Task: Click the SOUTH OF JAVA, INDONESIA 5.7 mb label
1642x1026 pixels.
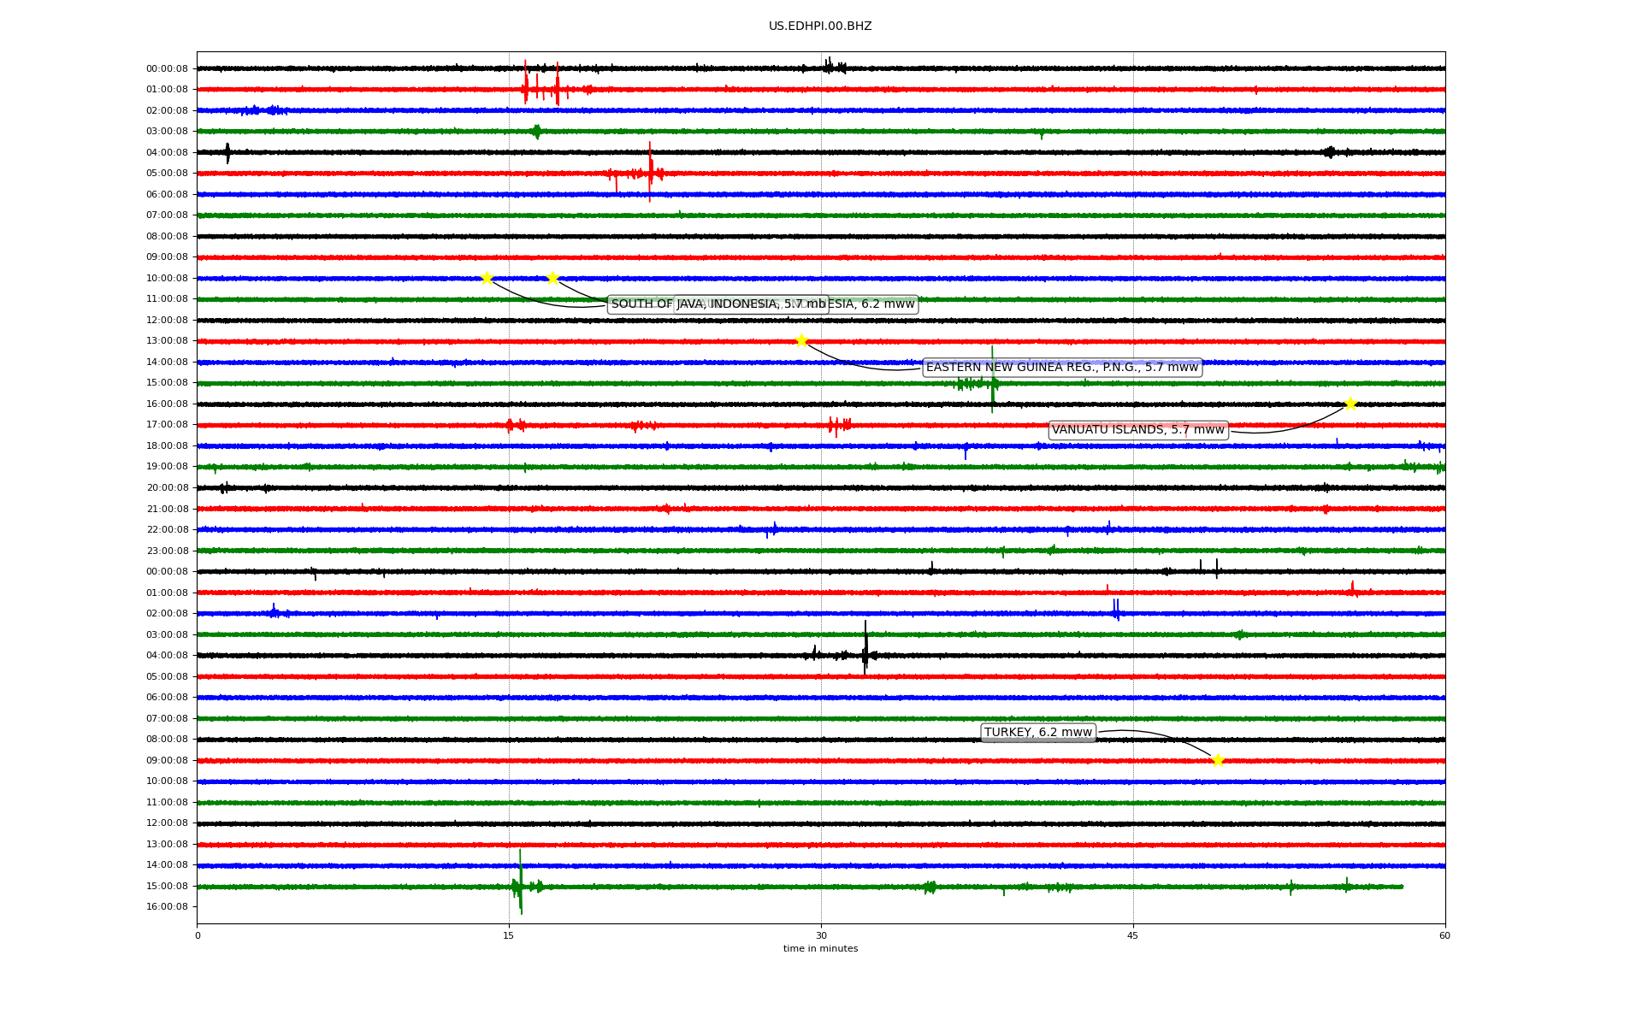Action: click(x=718, y=304)
